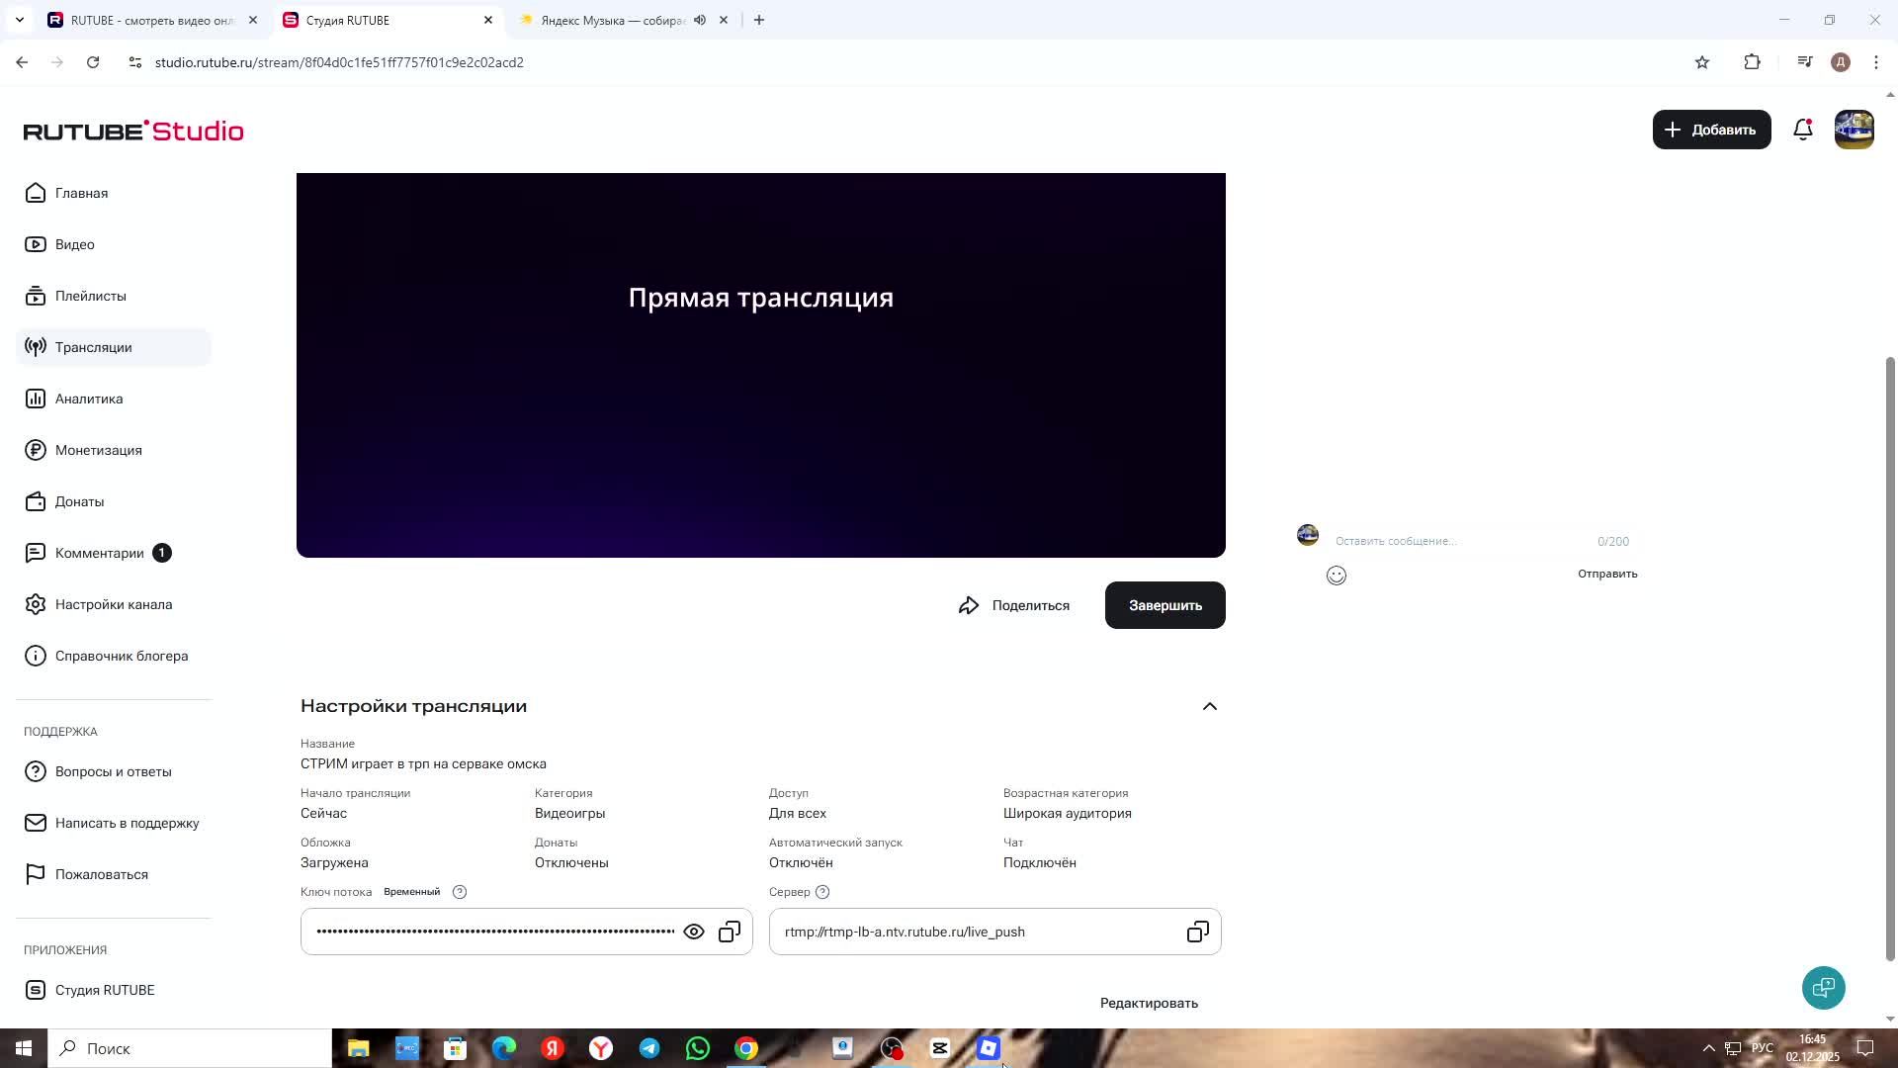Click the Редактировать link
The height and width of the screenshot is (1068, 1898).
click(x=1149, y=1003)
